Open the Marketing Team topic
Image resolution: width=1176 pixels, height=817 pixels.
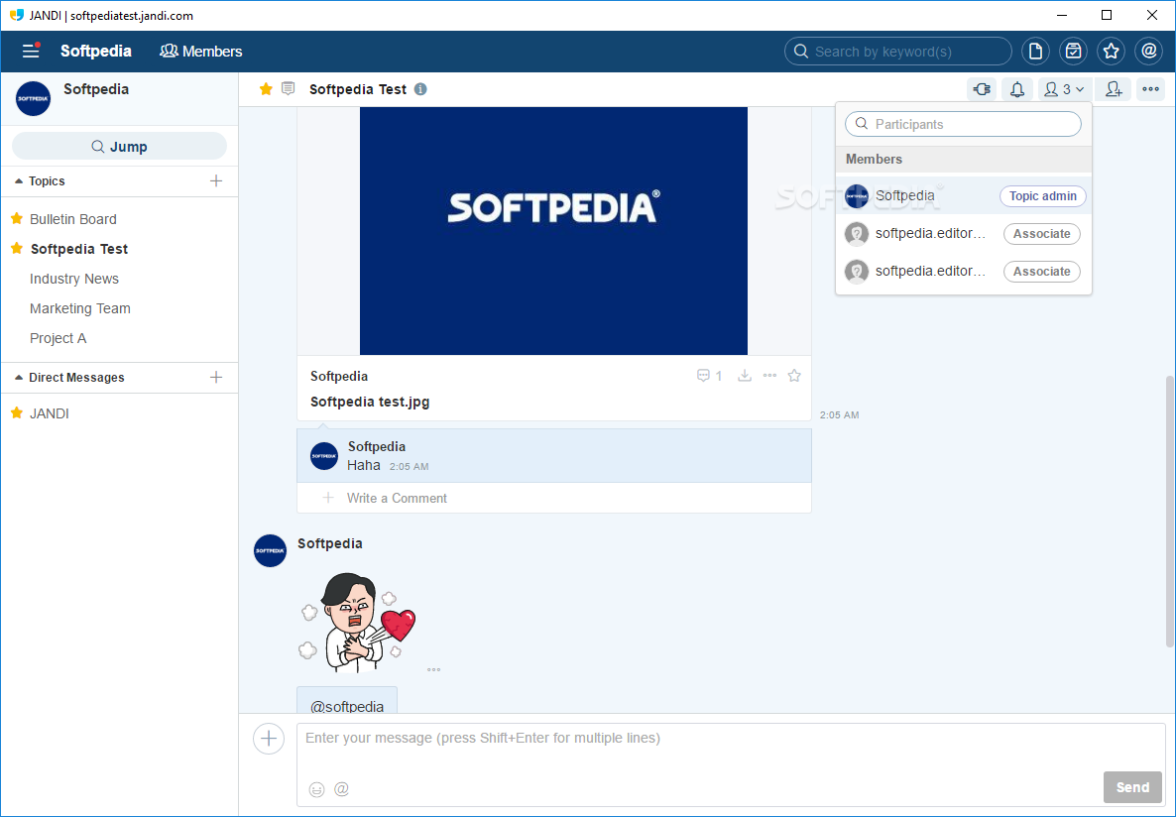coord(79,308)
